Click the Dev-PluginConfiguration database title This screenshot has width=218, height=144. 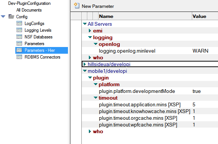point(29,3)
